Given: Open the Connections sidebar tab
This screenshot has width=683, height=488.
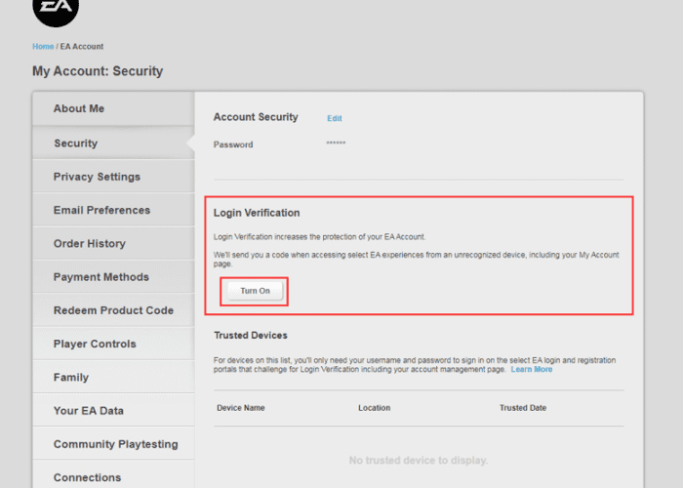Looking at the screenshot, I should [x=88, y=477].
